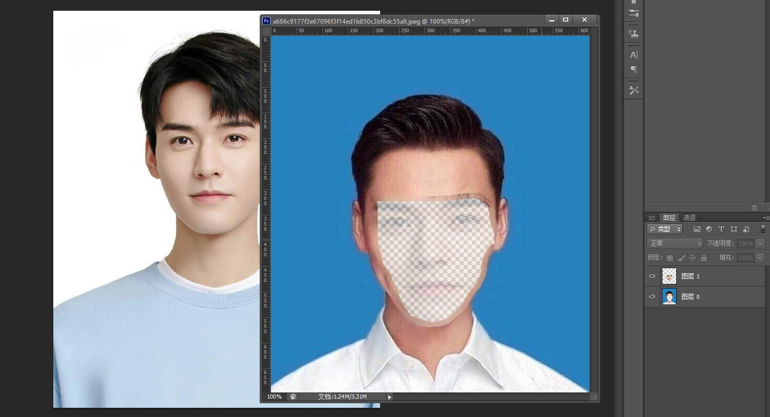This screenshot has width=770, height=417.
Task: Select the 图层 0 thumbnail
Action: tap(669, 297)
